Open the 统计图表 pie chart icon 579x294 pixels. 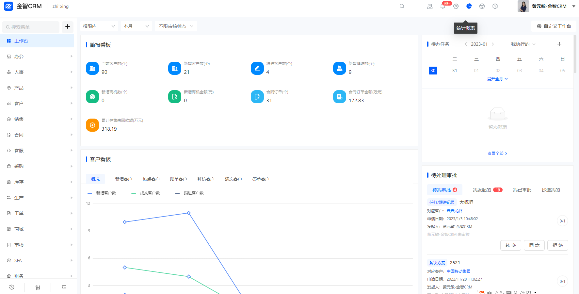click(469, 6)
